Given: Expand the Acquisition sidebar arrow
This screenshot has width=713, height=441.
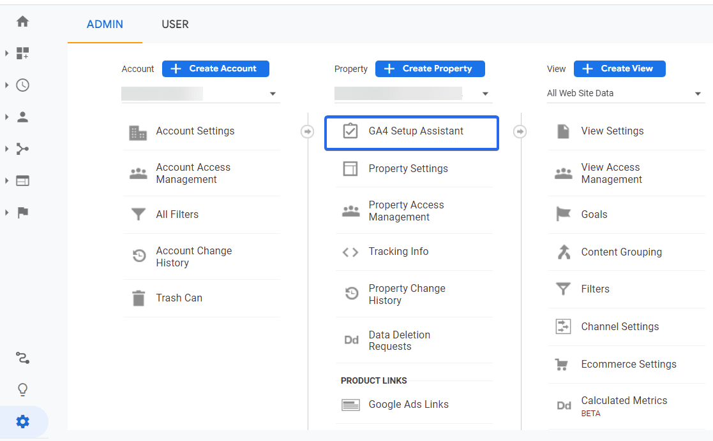Looking at the screenshot, I should click(x=6, y=148).
